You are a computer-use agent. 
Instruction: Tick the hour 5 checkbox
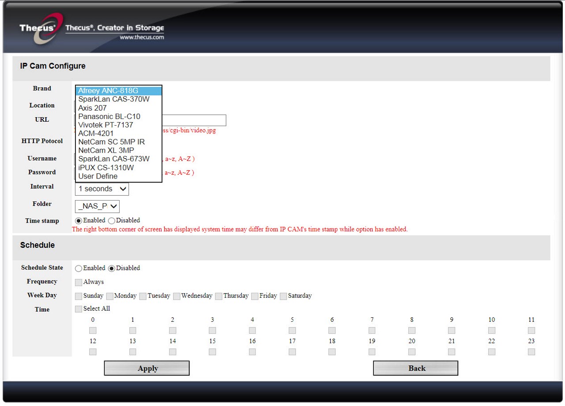292,330
